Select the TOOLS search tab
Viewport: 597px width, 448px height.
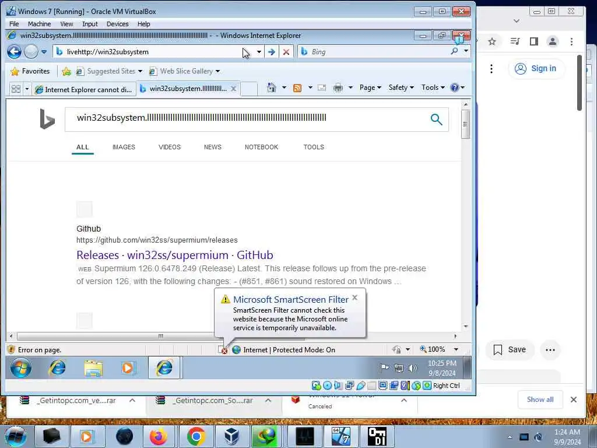point(314,147)
